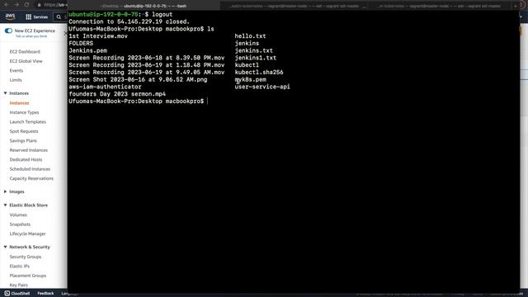Open Key Pairs link
The width and height of the screenshot is (528, 297).
[18, 285]
